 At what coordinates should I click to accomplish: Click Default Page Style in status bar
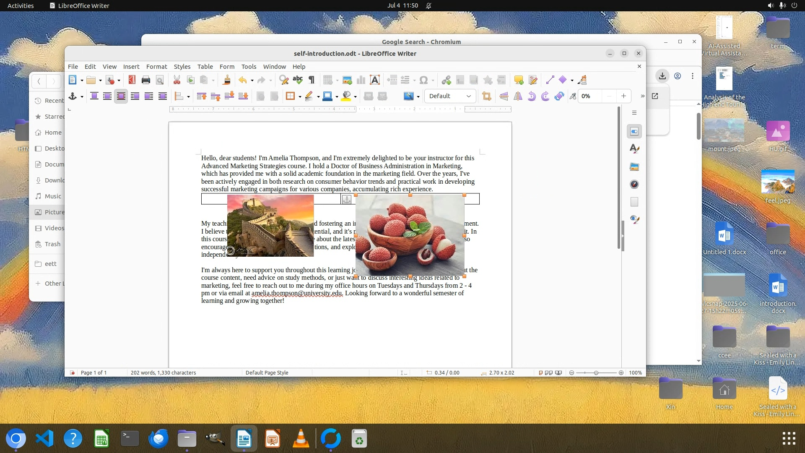point(267,372)
